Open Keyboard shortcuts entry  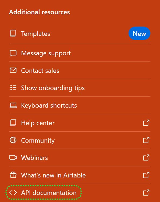point(80,105)
